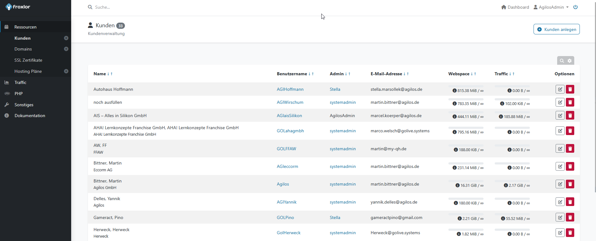The image size is (596, 241).
Task: Edit AIS – Alles in Silikon GmbH
Action: [560, 116]
